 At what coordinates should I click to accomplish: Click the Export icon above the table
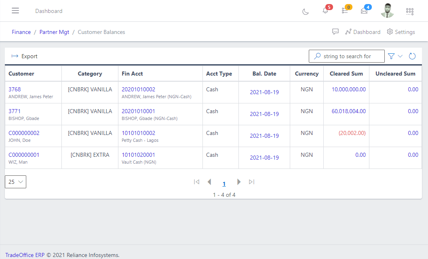[15, 56]
